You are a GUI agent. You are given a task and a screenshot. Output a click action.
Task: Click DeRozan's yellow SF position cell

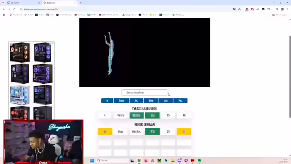point(184,132)
